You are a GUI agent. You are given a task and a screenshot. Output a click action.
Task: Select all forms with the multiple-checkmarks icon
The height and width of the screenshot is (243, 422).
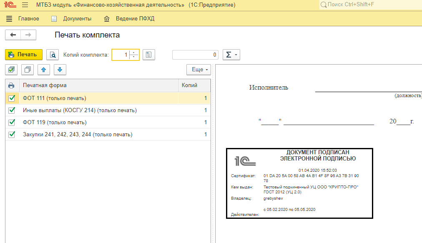(x=11, y=70)
